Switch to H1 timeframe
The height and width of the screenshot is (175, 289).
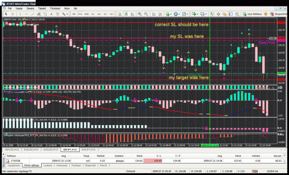(92, 14)
